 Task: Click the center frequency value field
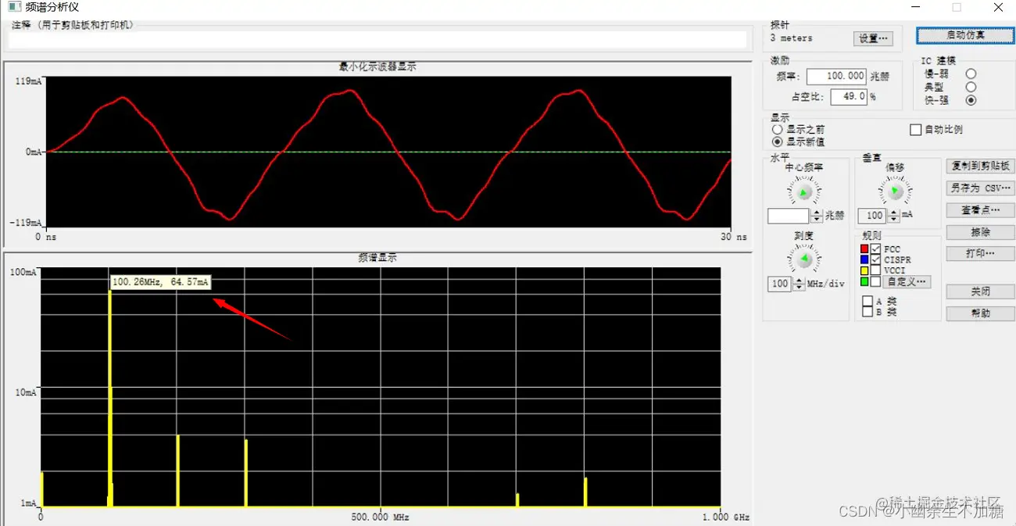pos(789,216)
